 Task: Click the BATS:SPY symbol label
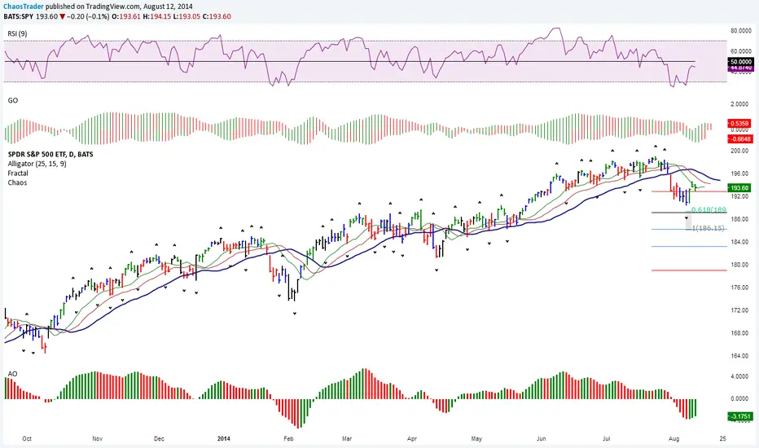click(x=19, y=16)
